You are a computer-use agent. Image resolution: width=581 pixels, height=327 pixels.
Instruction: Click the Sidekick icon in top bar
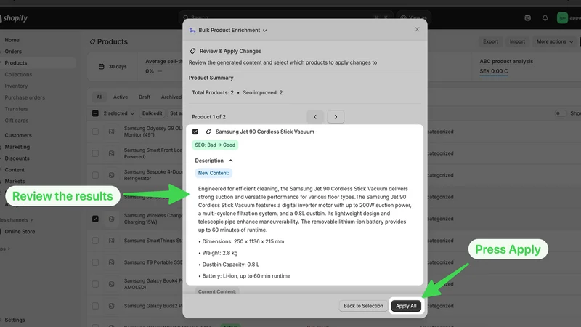528,17
